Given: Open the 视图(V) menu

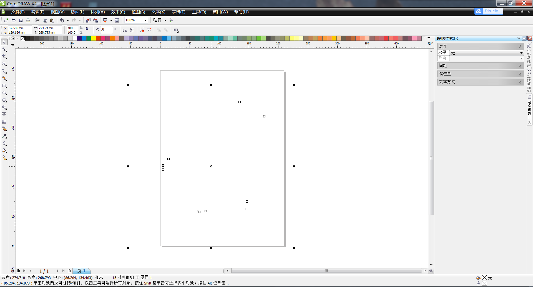Looking at the screenshot, I should point(57,12).
